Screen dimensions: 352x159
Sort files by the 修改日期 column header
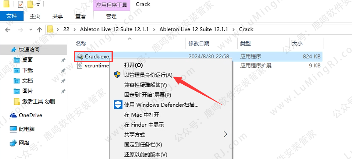199,44
